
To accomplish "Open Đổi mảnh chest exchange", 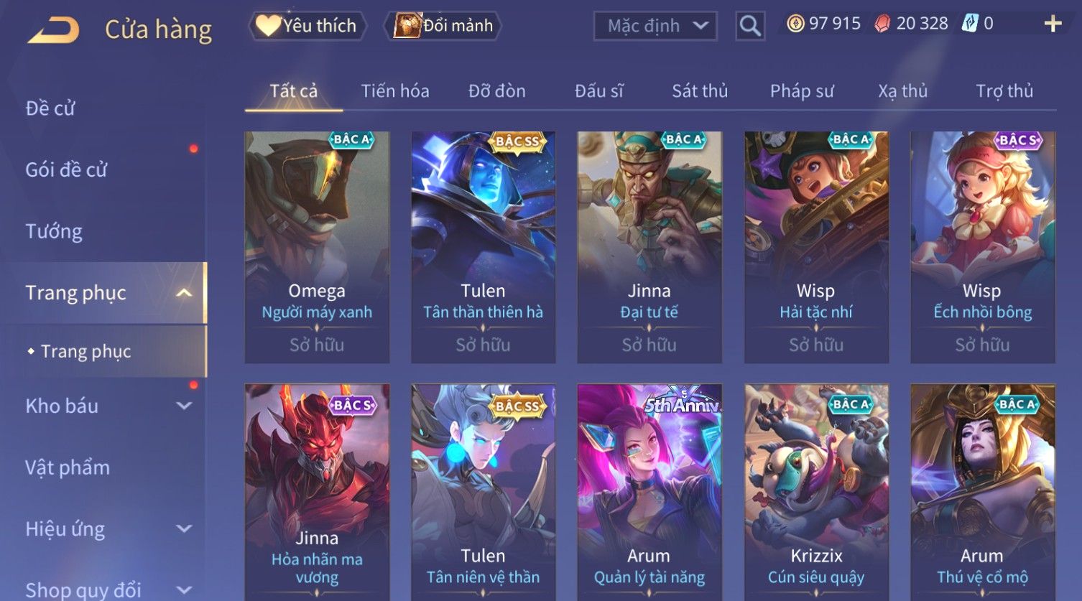I will pos(443,26).
